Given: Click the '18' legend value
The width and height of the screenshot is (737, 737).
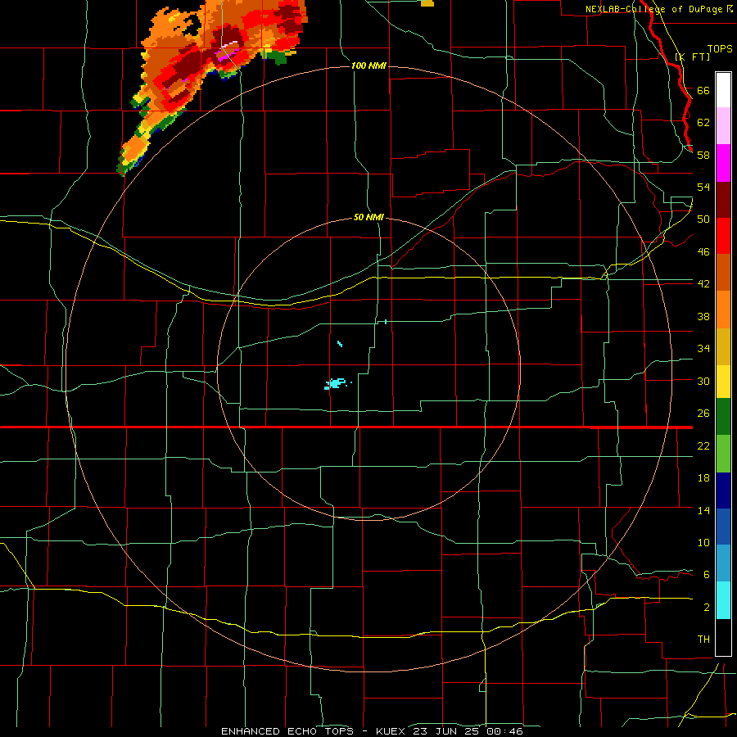Looking at the screenshot, I should (x=703, y=478).
